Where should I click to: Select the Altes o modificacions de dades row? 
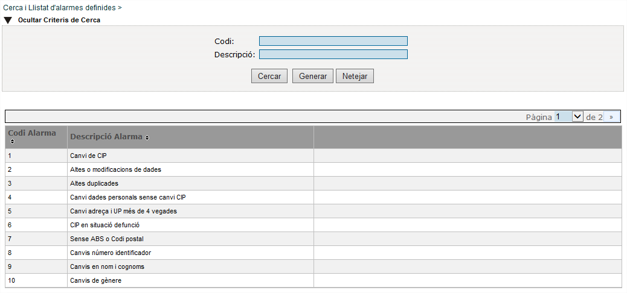tap(313, 169)
